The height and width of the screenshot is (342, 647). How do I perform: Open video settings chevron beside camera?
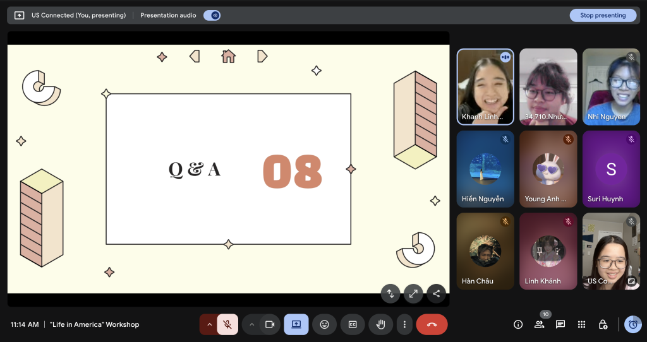[251, 324]
